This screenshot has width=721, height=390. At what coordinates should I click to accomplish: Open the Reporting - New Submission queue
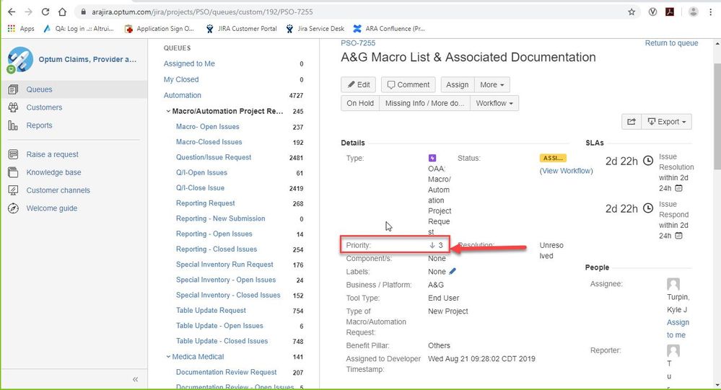[220, 218]
